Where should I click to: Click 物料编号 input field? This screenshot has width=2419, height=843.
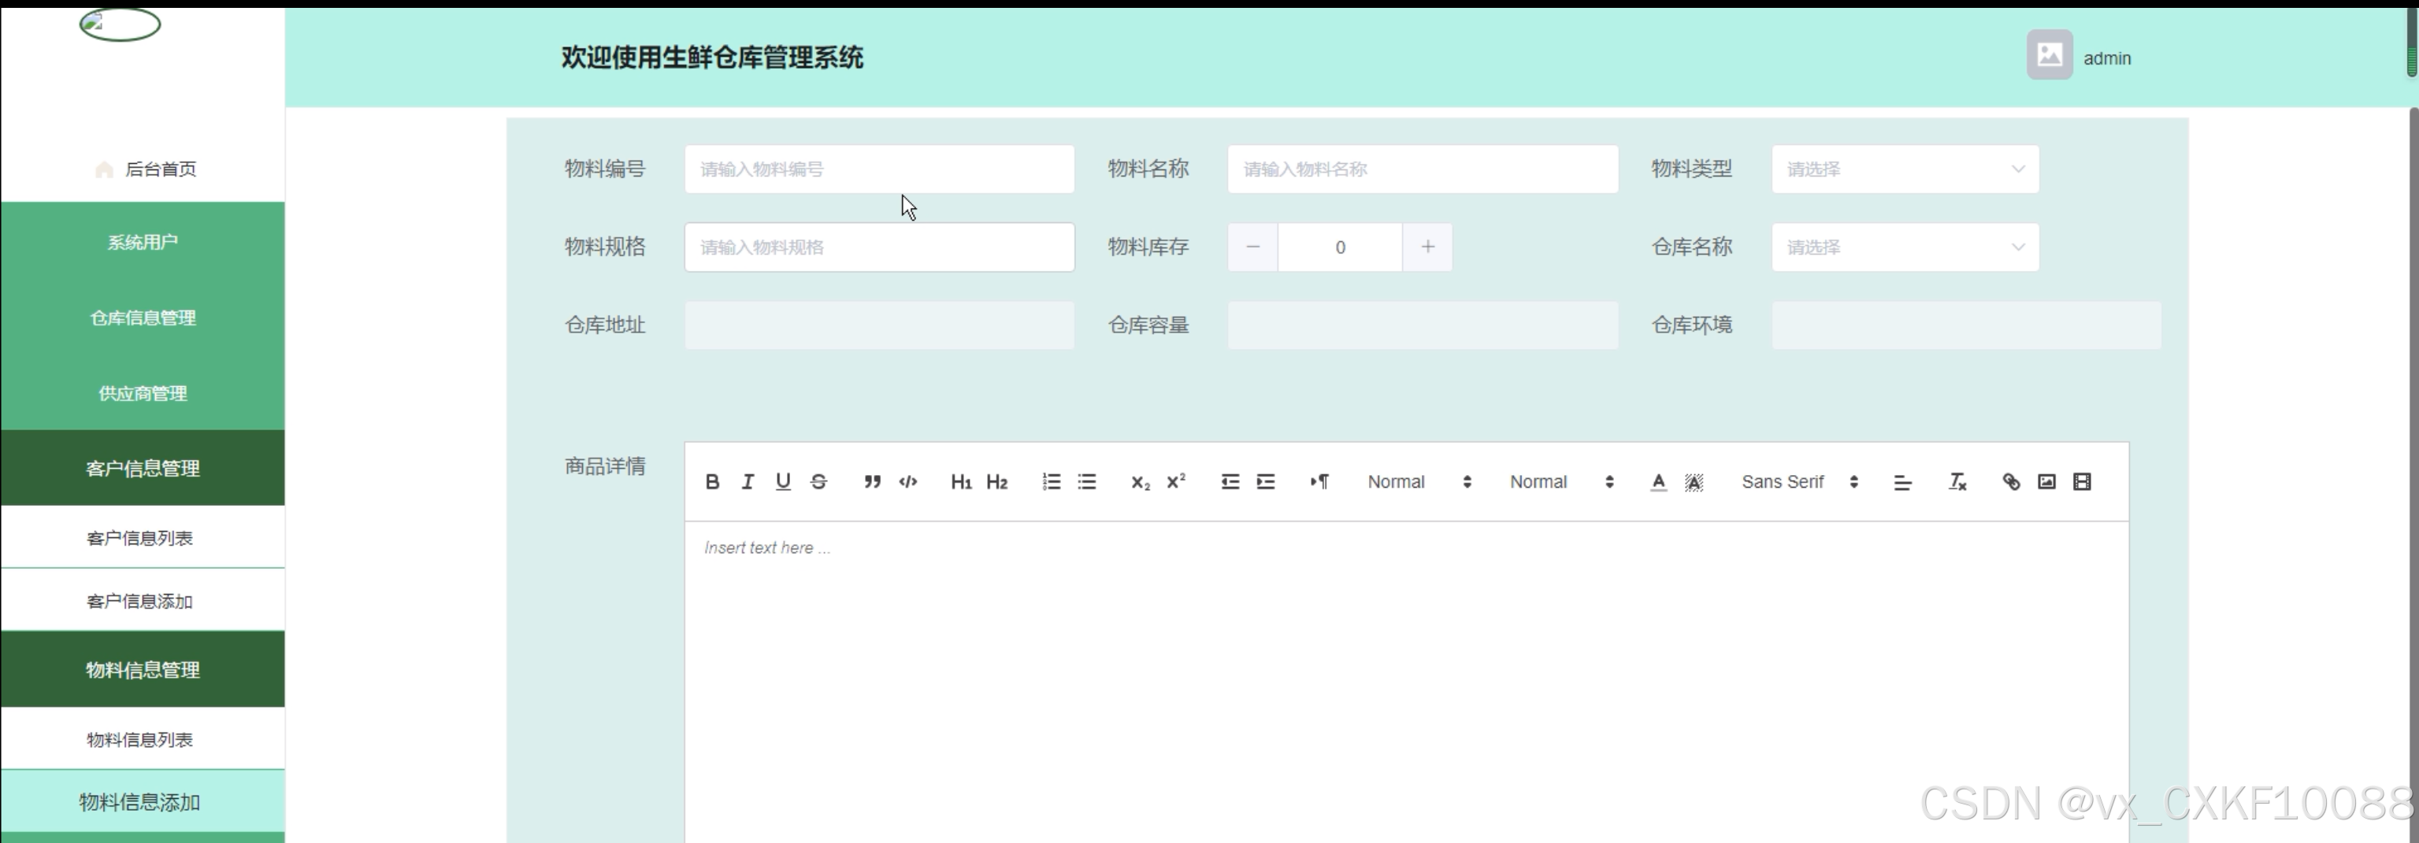point(879,169)
